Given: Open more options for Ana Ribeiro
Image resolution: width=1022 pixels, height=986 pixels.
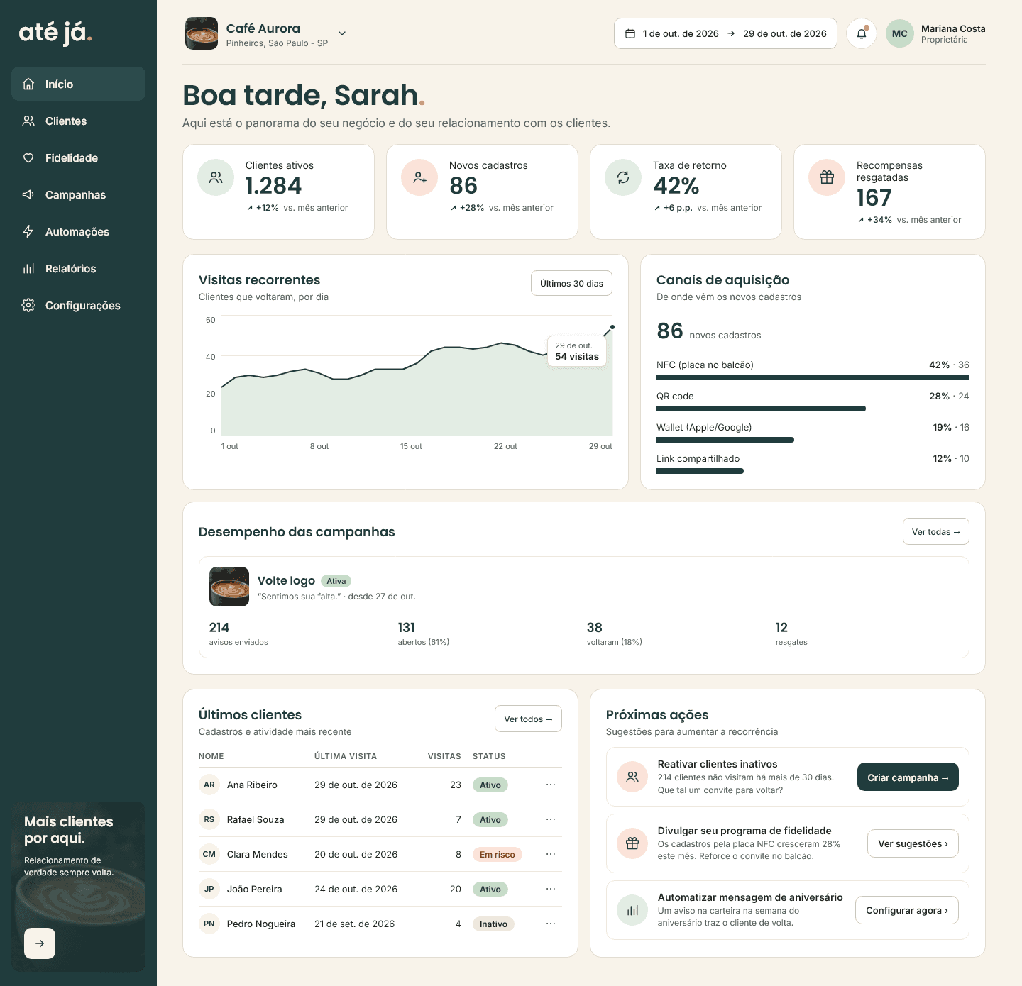Looking at the screenshot, I should coord(551,785).
